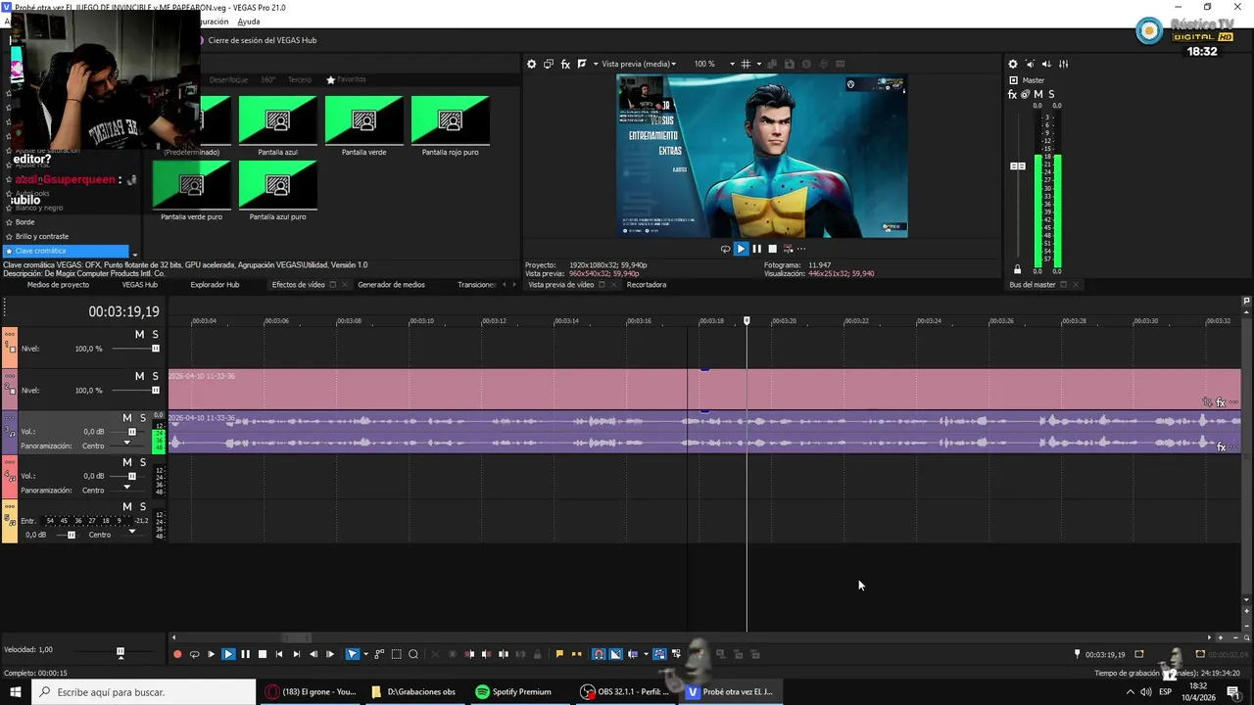
Task: Click the playback speed (Velocidad) slider
Action: (121, 651)
